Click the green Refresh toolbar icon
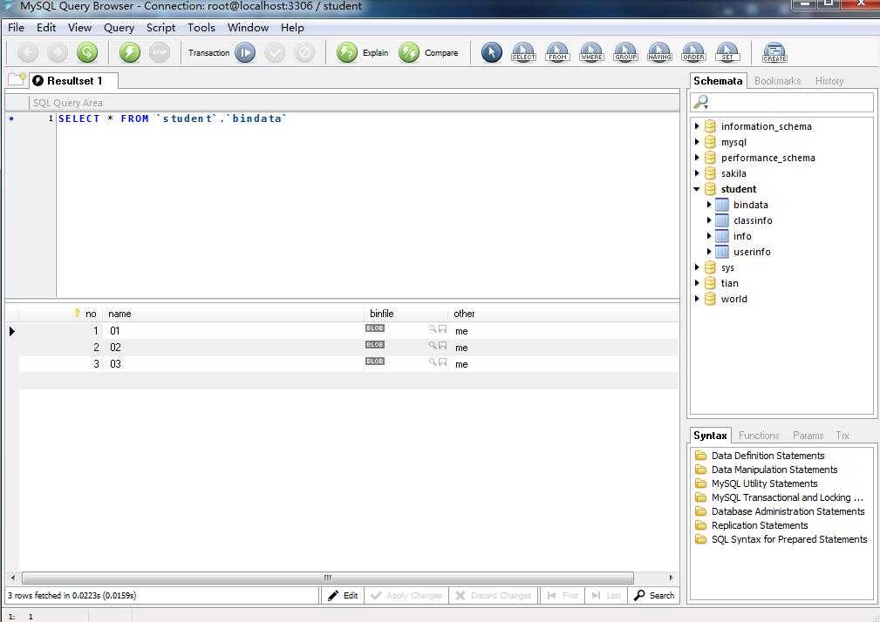Viewport: 880px width, 622px height. [x=87, y=52]
